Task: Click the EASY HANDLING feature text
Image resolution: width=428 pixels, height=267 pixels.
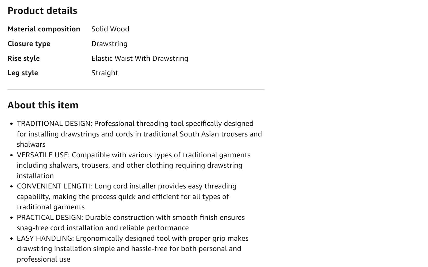Action: (132, 249)
